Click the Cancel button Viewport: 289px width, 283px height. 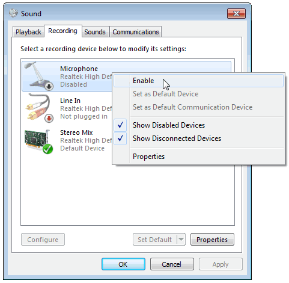point(172,264)
